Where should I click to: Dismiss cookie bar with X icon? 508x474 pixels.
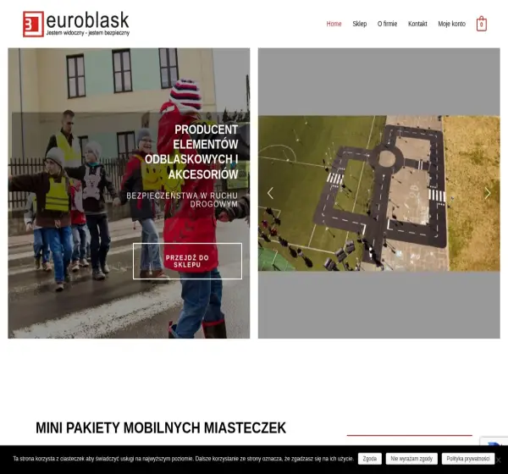pos(499,460)
